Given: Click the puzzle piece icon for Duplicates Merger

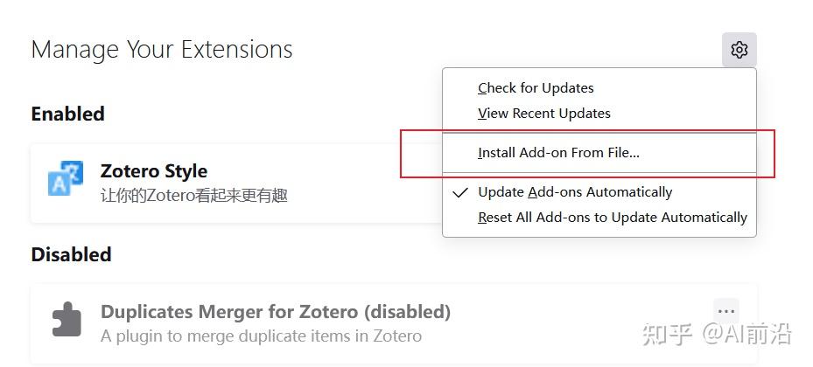Looking at the screenshot, I should click(x=66, y=321).
